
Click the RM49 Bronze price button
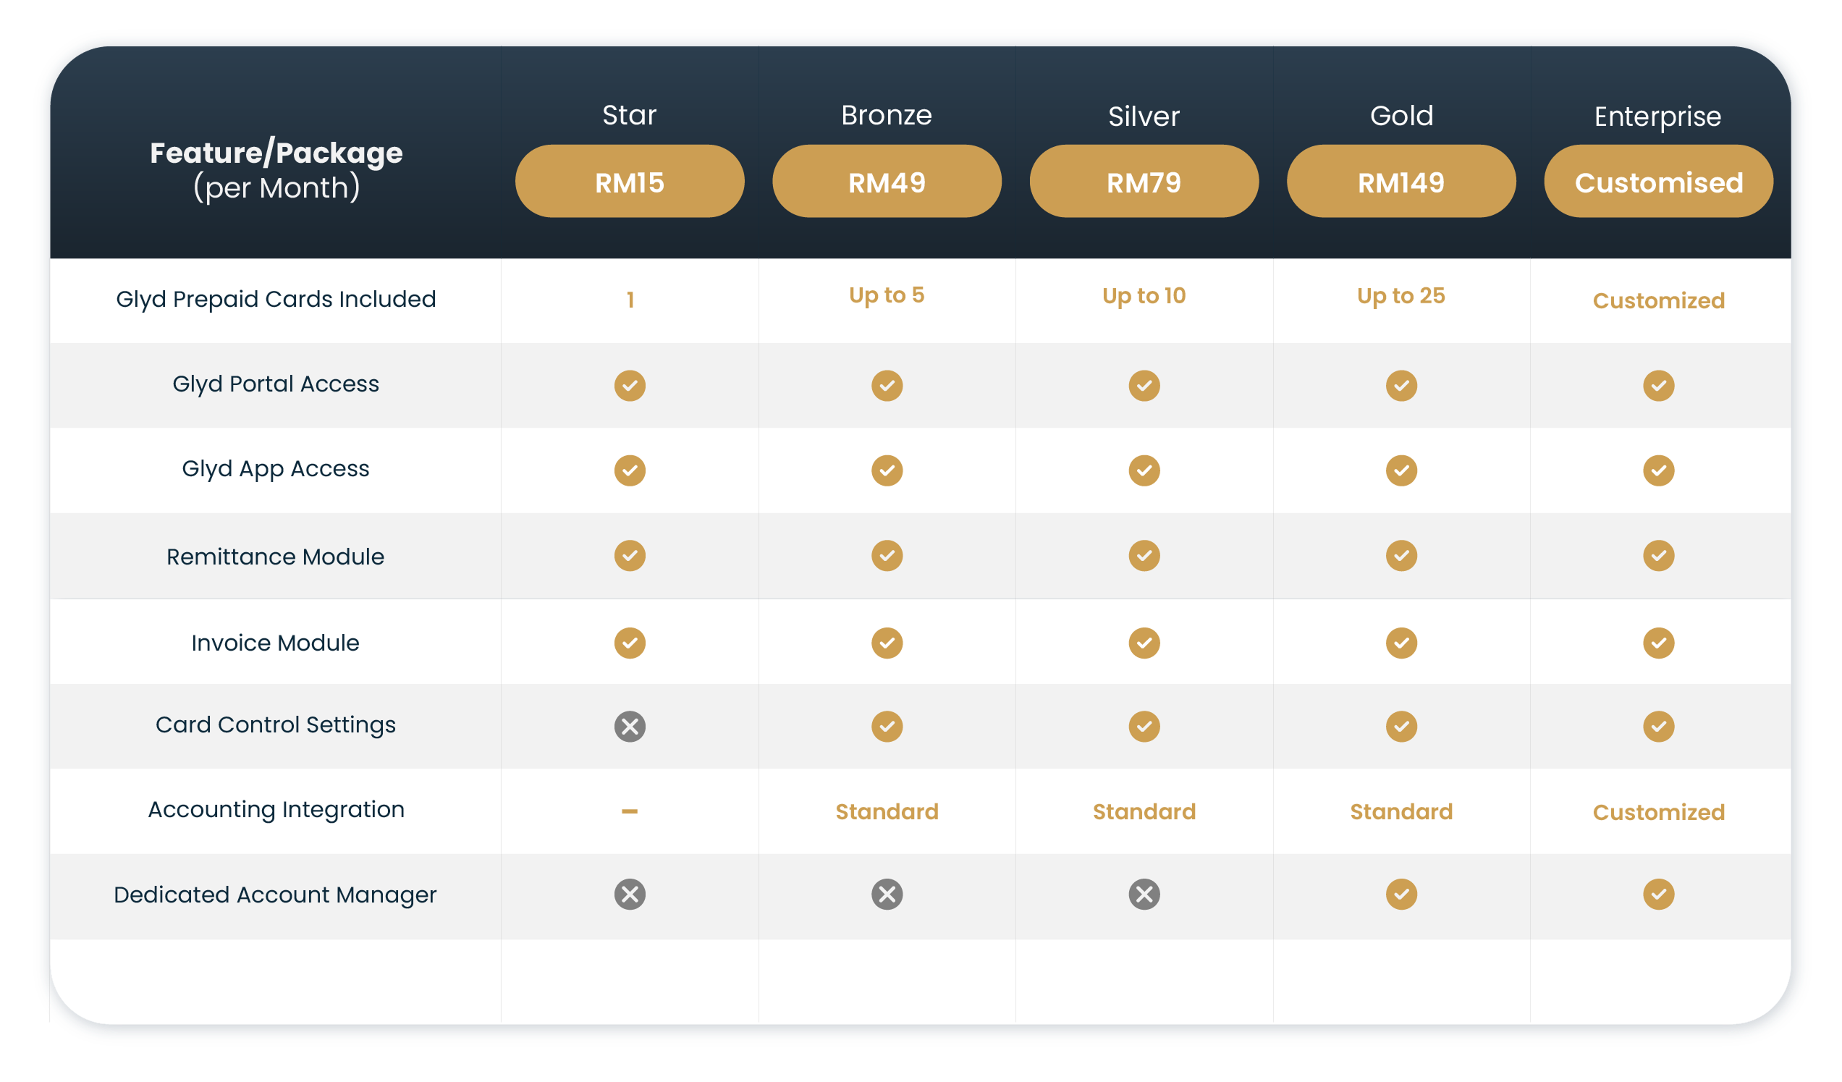click(887, 182)
